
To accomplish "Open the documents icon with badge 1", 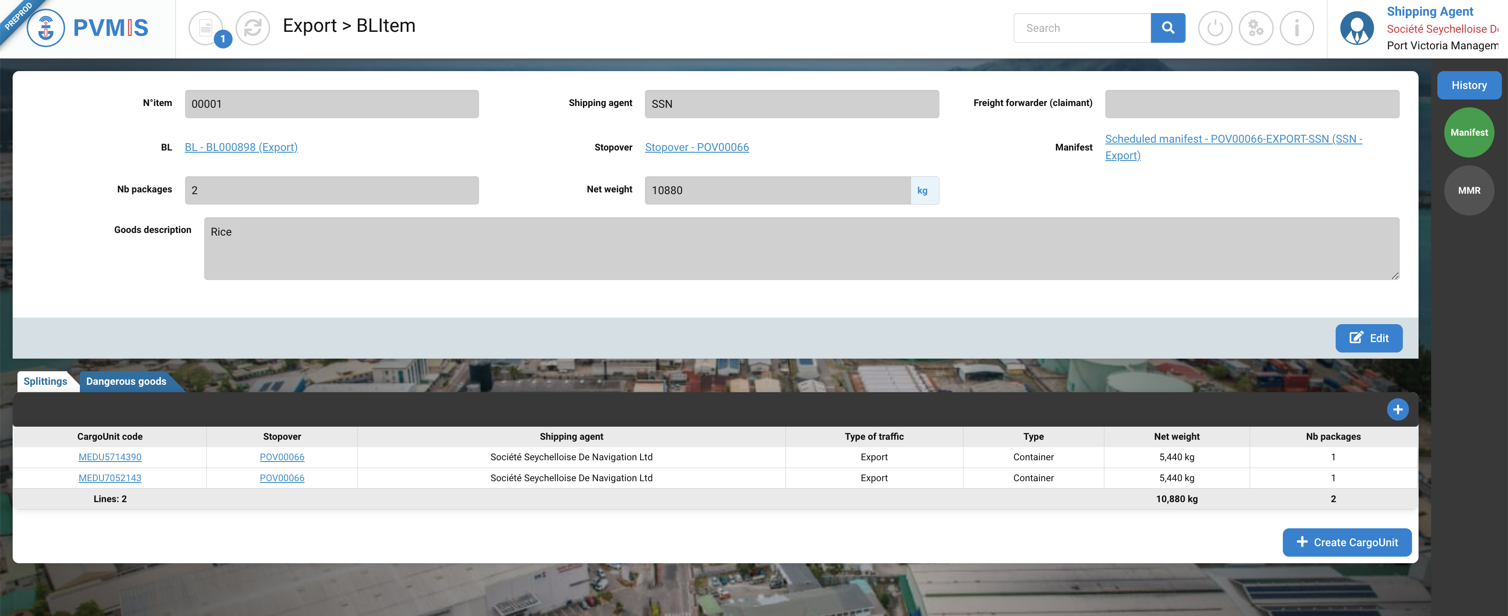I will coord(206,27).
